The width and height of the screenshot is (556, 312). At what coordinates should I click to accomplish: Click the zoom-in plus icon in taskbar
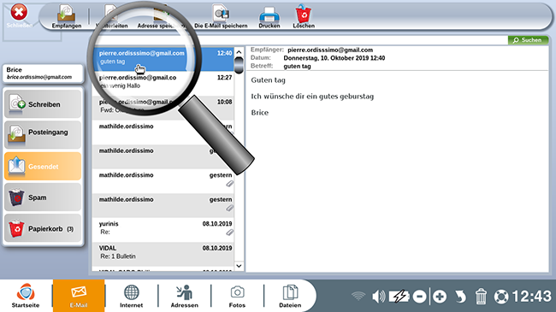tap(440, 297)
